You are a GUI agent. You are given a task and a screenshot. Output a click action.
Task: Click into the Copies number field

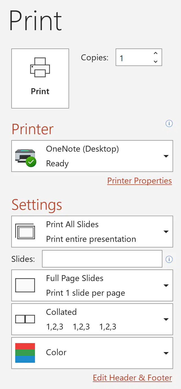pos(134,58)
